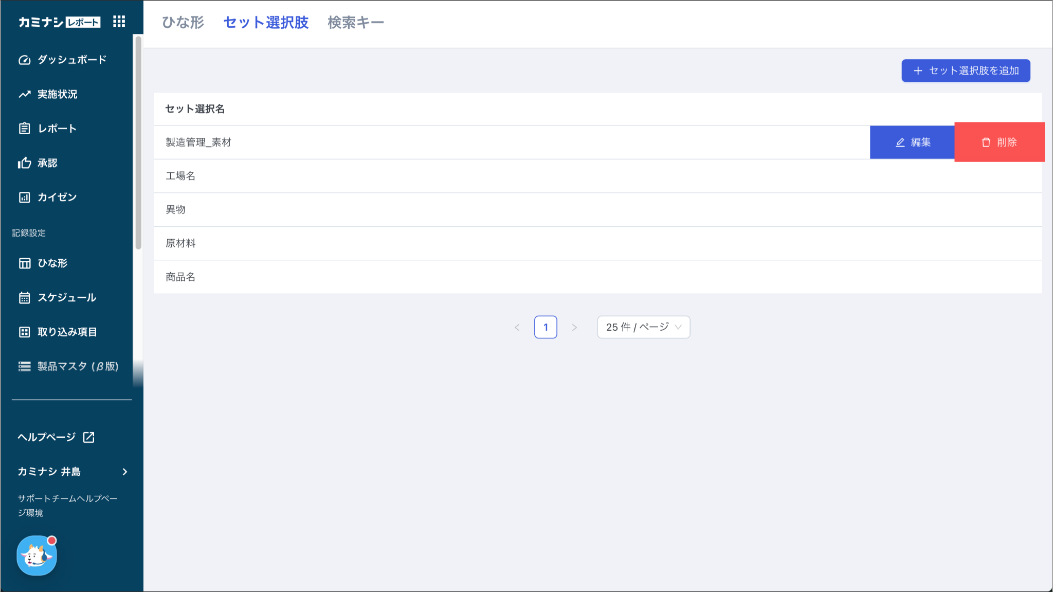Click the 製品マスタ list icon
This screenshot has width=1053, height=592.
pos(25,366)
